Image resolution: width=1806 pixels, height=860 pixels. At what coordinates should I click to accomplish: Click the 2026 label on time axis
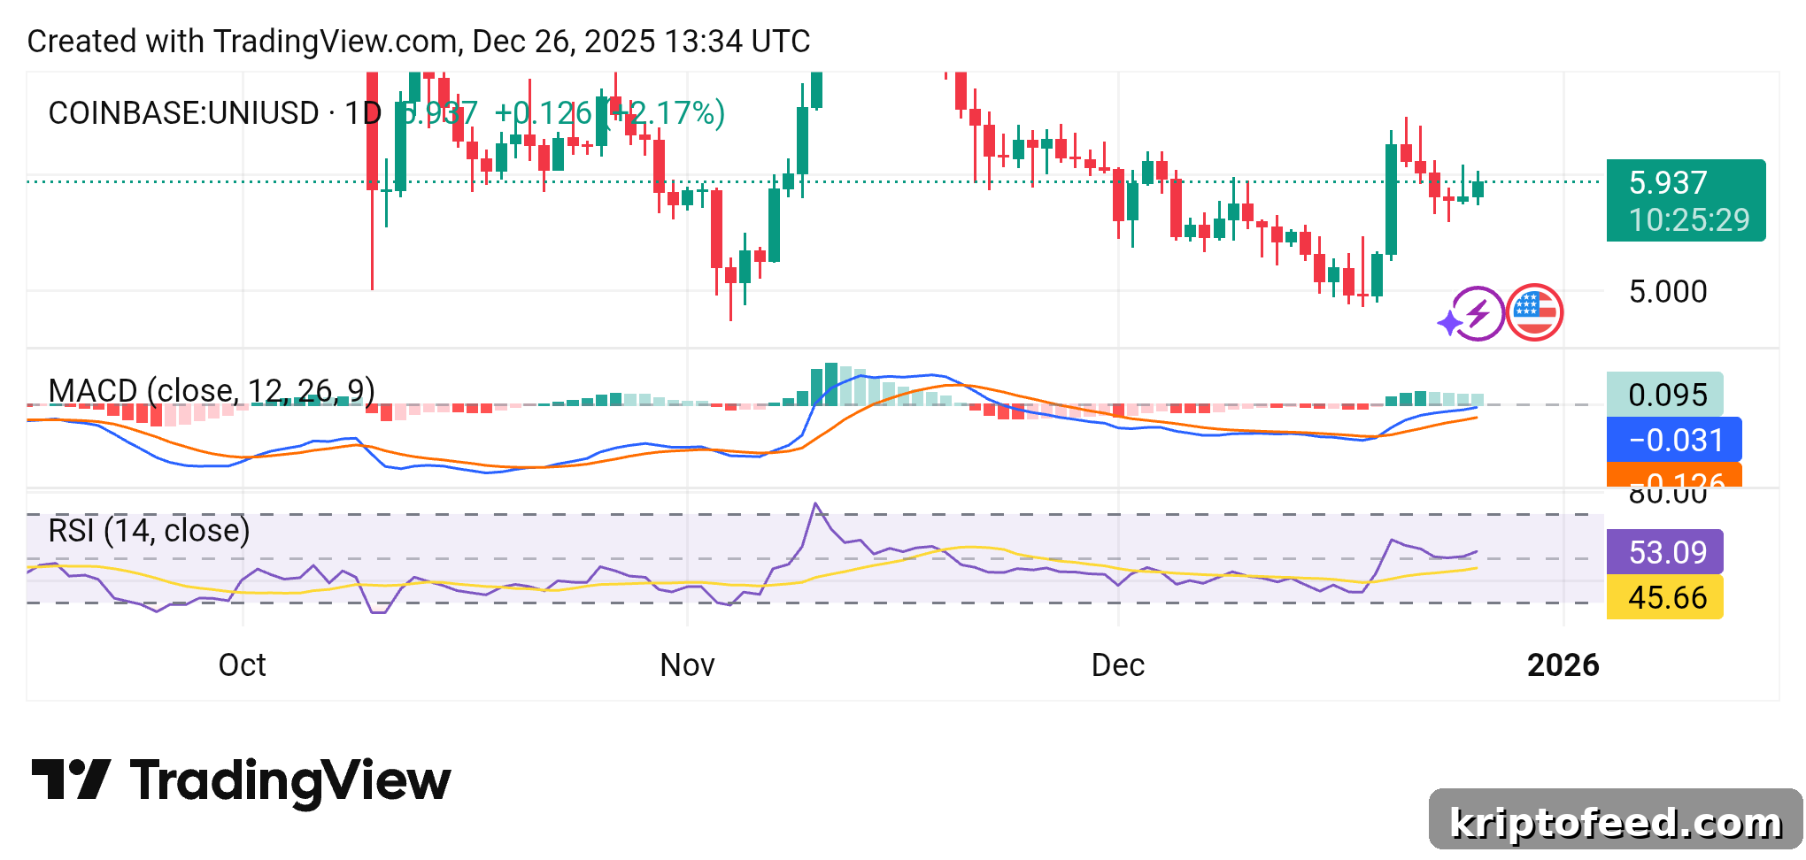[1563, 664]
